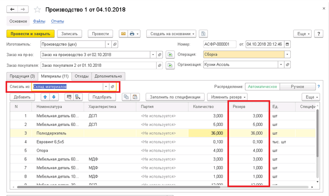329x196 pixels.
Task: Move row up with blue up arrow
Action: pos(45,97)
